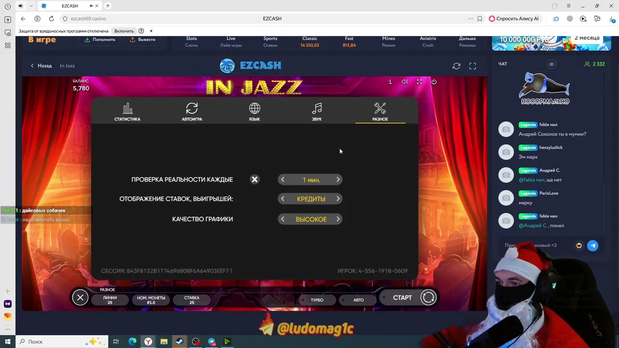Toggle chat visibility eye icon
Viewport: 619px width, 348px height.
(x=551, y=64)
